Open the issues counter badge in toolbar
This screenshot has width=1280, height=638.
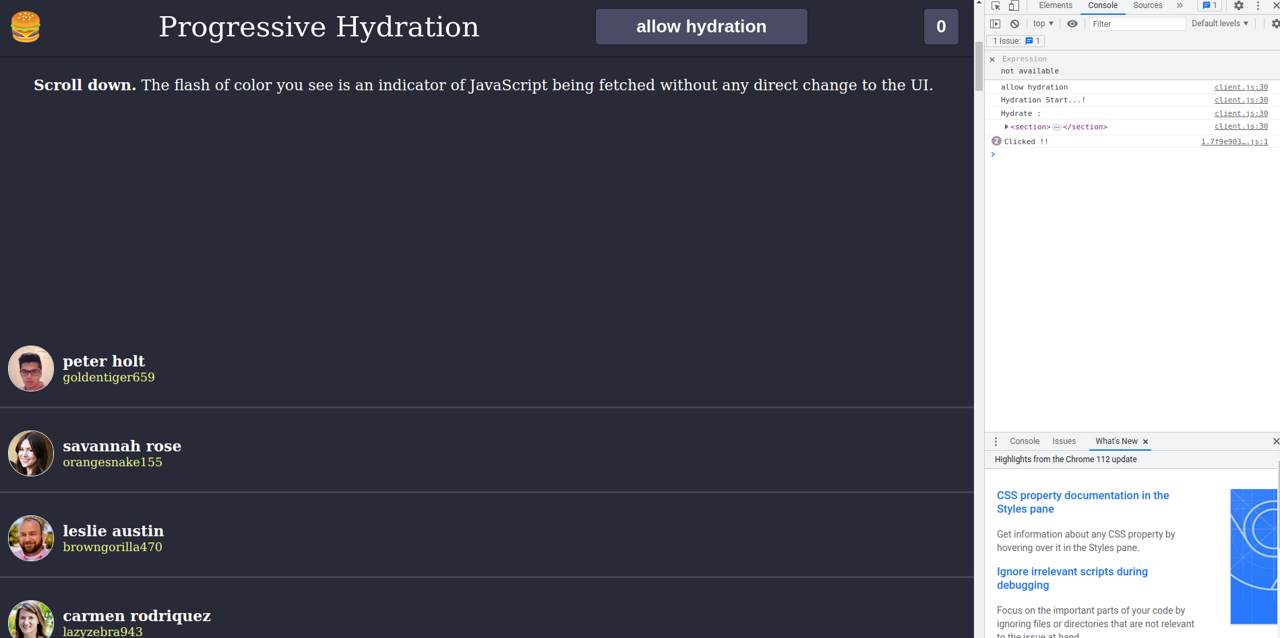coord(1210,5)
